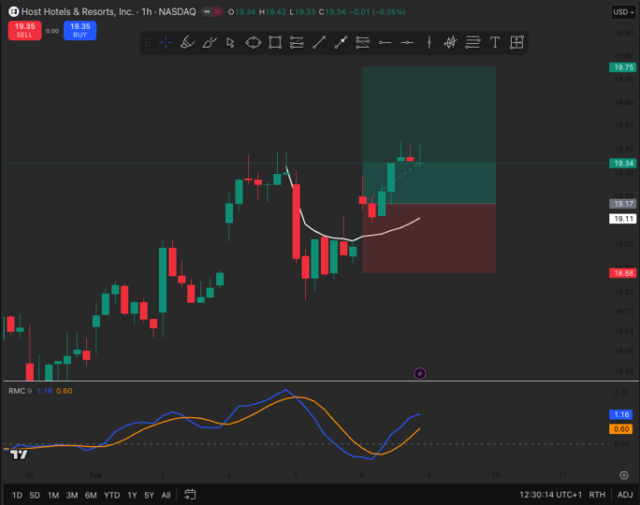Click the blue 1.16 value in RMC legend

[45, 391]
